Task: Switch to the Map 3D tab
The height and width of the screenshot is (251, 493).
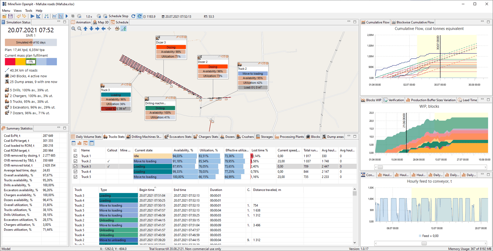Action: coord(101,22)
